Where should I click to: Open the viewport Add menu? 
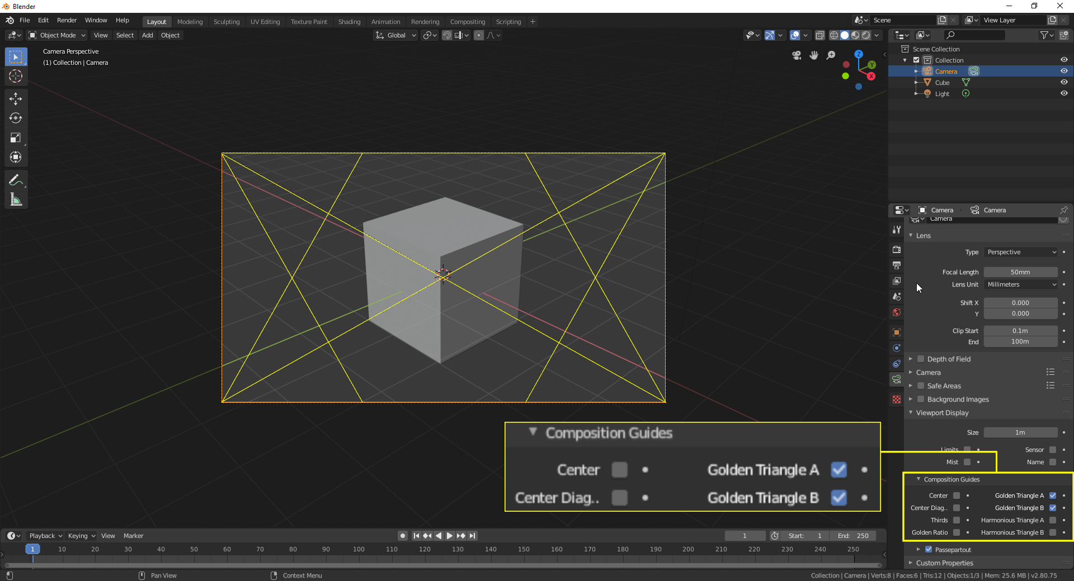[x=147, y=35]
